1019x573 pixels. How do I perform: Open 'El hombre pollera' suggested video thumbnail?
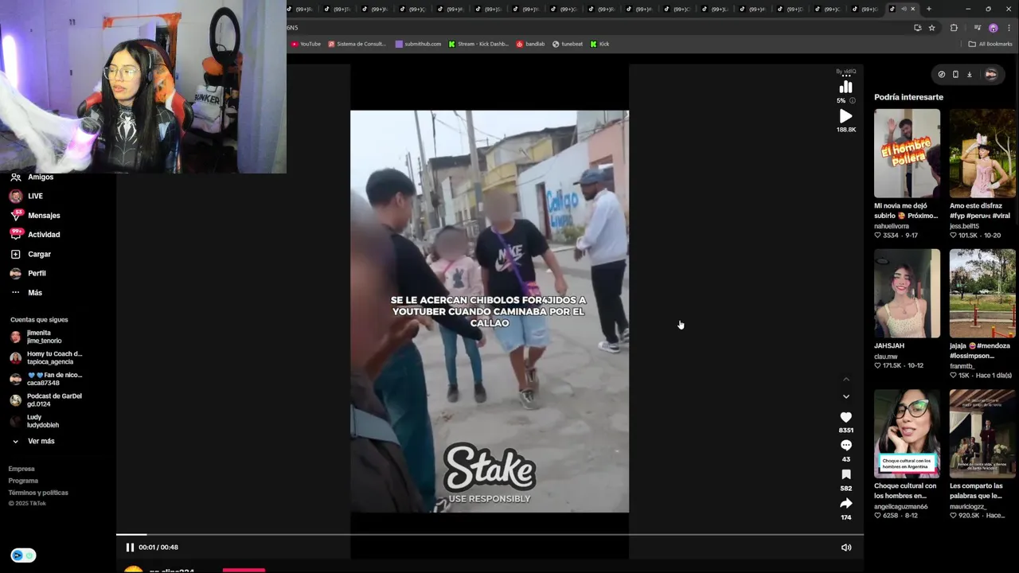[x=907, y=154]
